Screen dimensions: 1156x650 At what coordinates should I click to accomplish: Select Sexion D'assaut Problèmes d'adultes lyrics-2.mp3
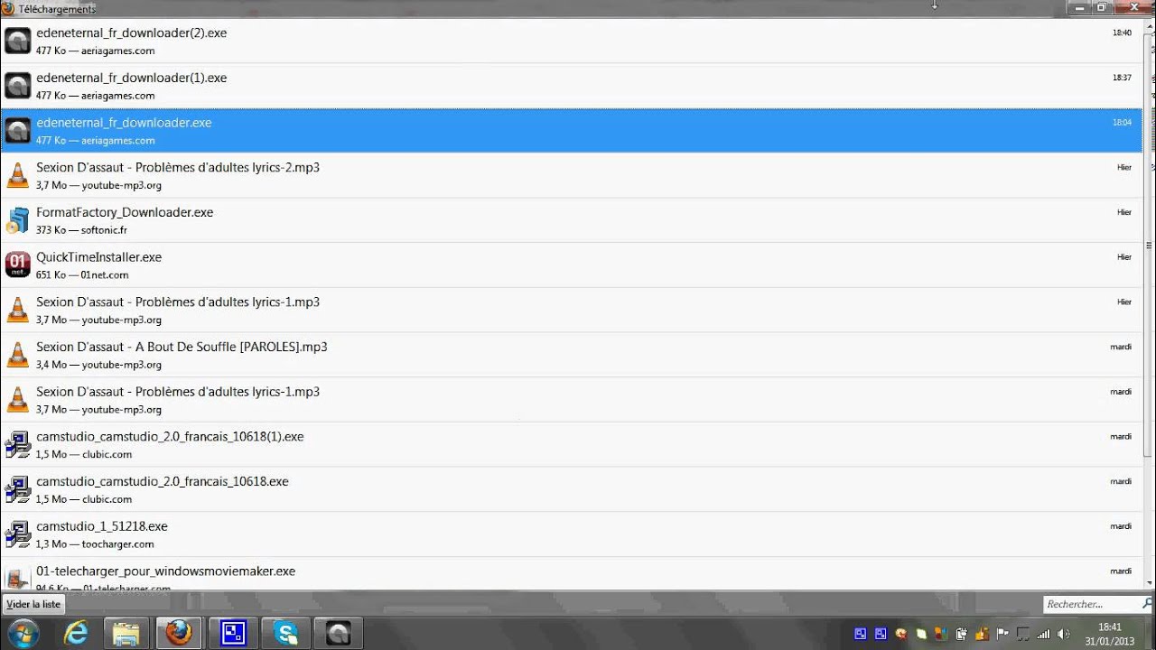178,167
